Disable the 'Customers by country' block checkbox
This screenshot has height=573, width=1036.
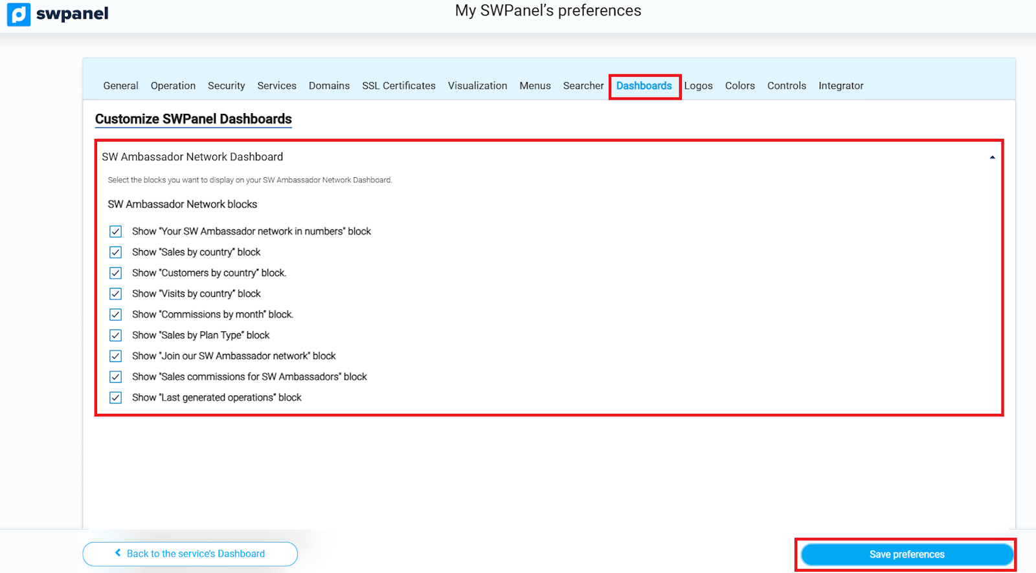[x=116, y=273]
